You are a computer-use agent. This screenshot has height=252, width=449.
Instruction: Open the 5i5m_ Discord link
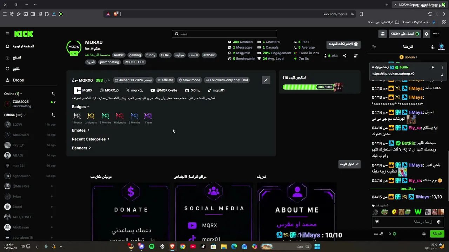click(x=193, y=90)
